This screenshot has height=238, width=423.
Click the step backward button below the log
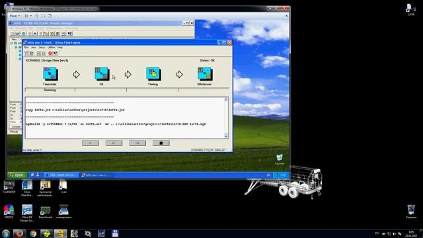tap(137, 143)
